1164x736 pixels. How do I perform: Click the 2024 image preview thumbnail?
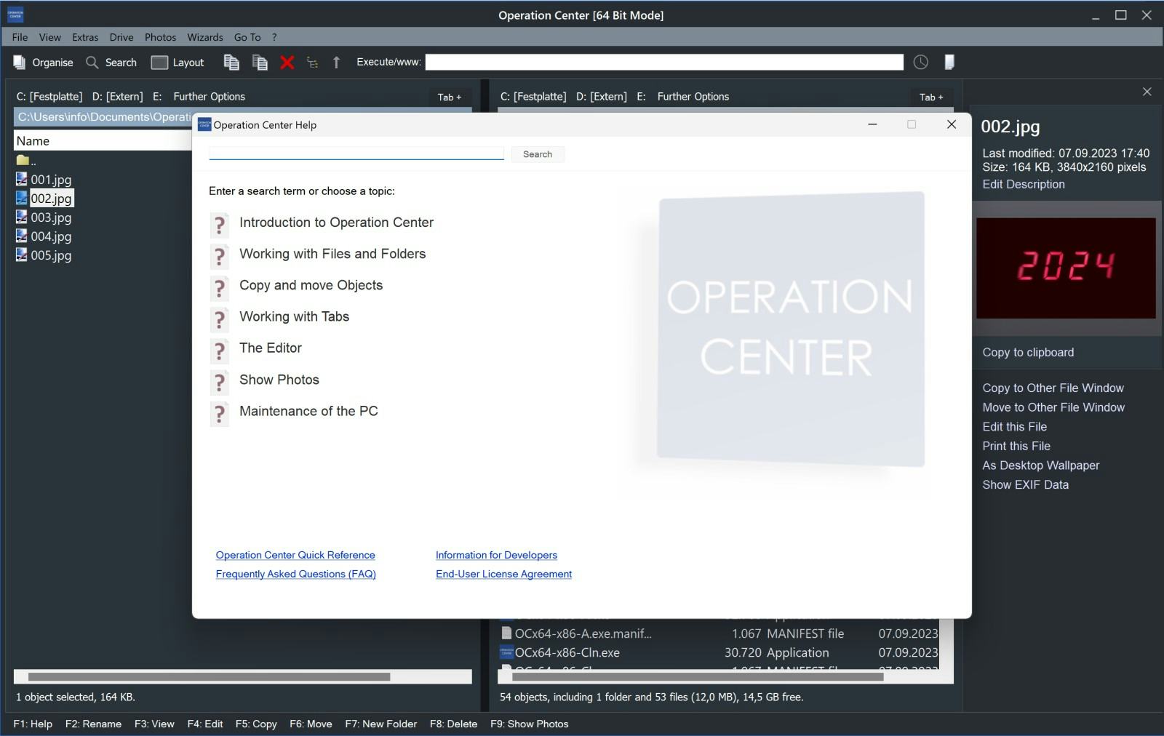(1067, 268)
